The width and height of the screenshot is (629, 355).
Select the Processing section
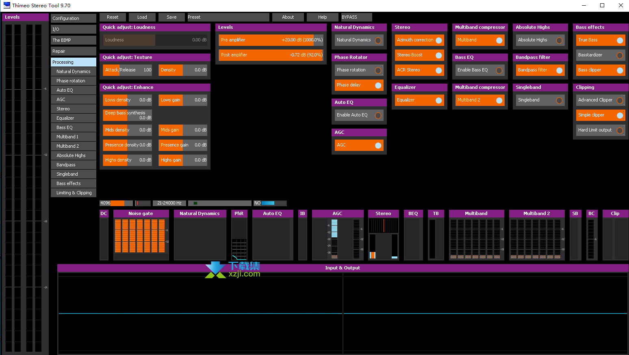(x=74, y=62)
